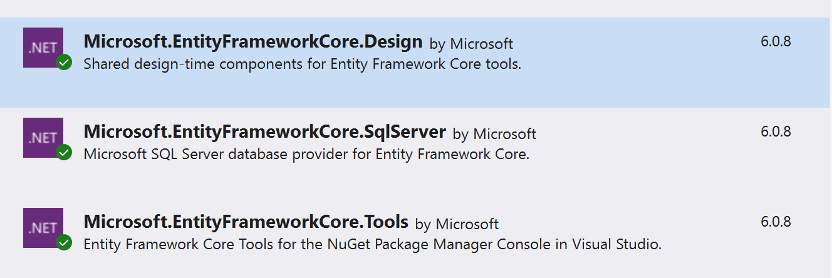Click the "Entity Framework Core Tools for NuGet" description

coord(372,244)
